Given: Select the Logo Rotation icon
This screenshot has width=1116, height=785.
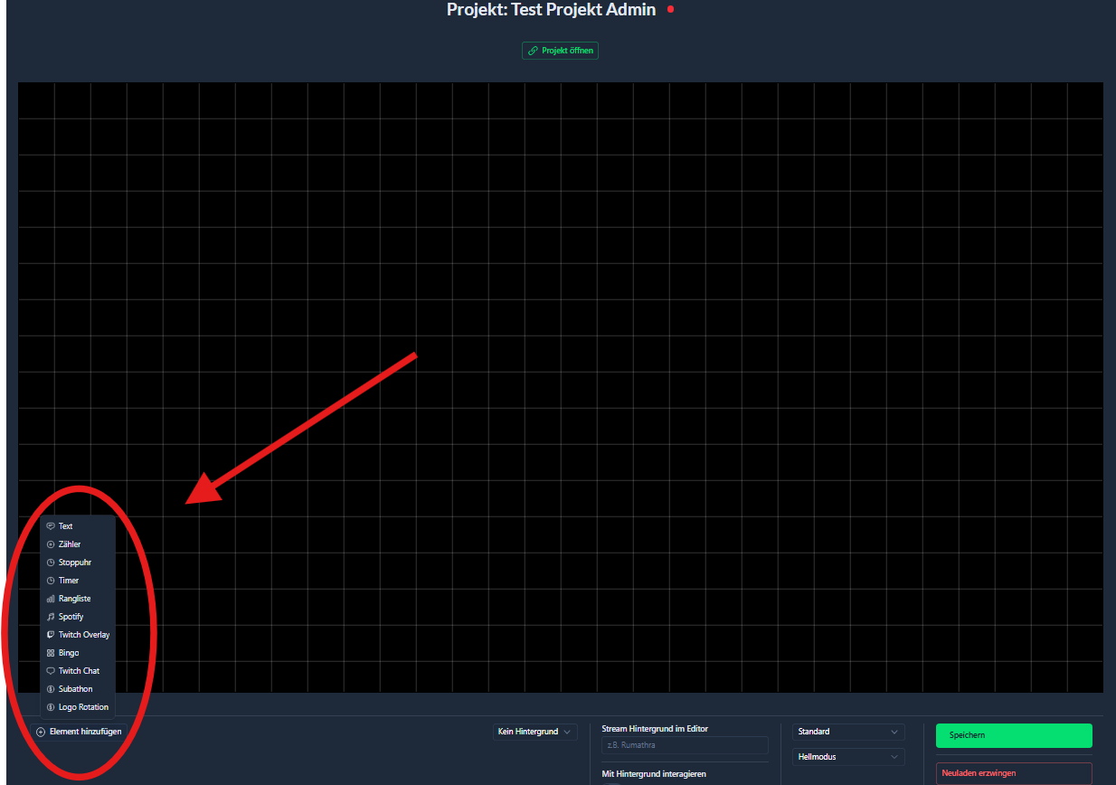Looking at the screenshot, I should coord(50,706).
